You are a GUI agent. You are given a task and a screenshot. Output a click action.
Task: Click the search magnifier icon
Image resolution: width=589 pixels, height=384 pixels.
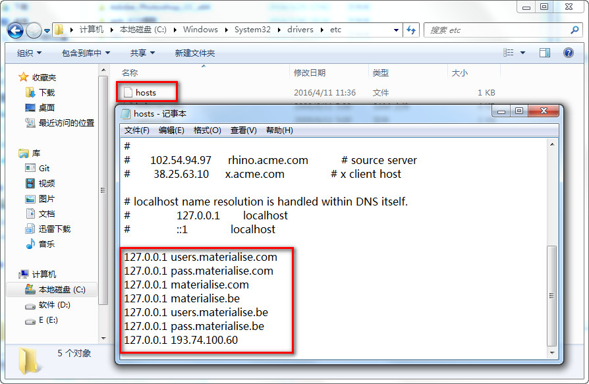tap(575, 30)
